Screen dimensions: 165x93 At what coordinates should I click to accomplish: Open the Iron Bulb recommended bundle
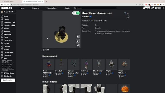click(61, 67)
